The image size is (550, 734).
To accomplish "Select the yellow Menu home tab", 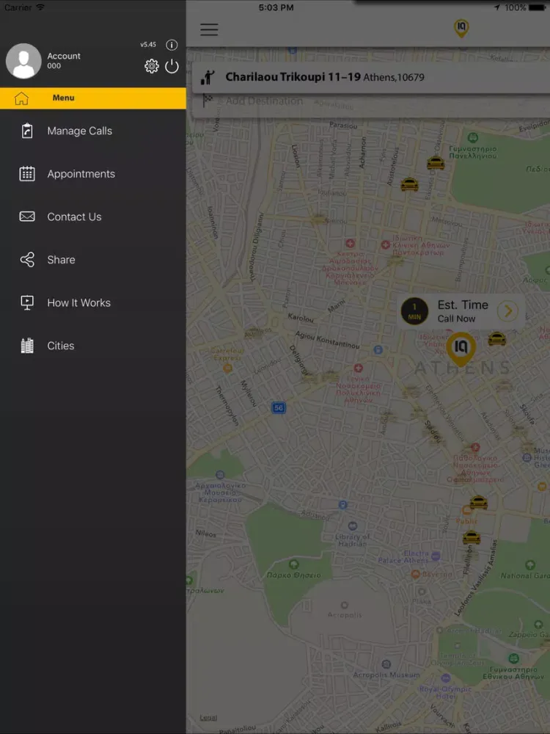I will [93, 98].
